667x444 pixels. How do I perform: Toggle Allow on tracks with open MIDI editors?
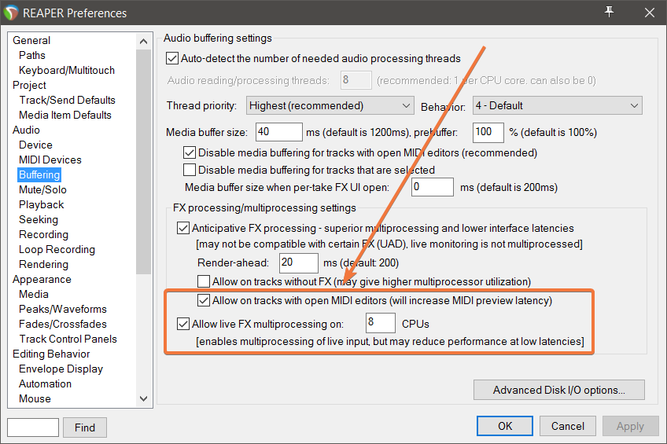point(204,300)
